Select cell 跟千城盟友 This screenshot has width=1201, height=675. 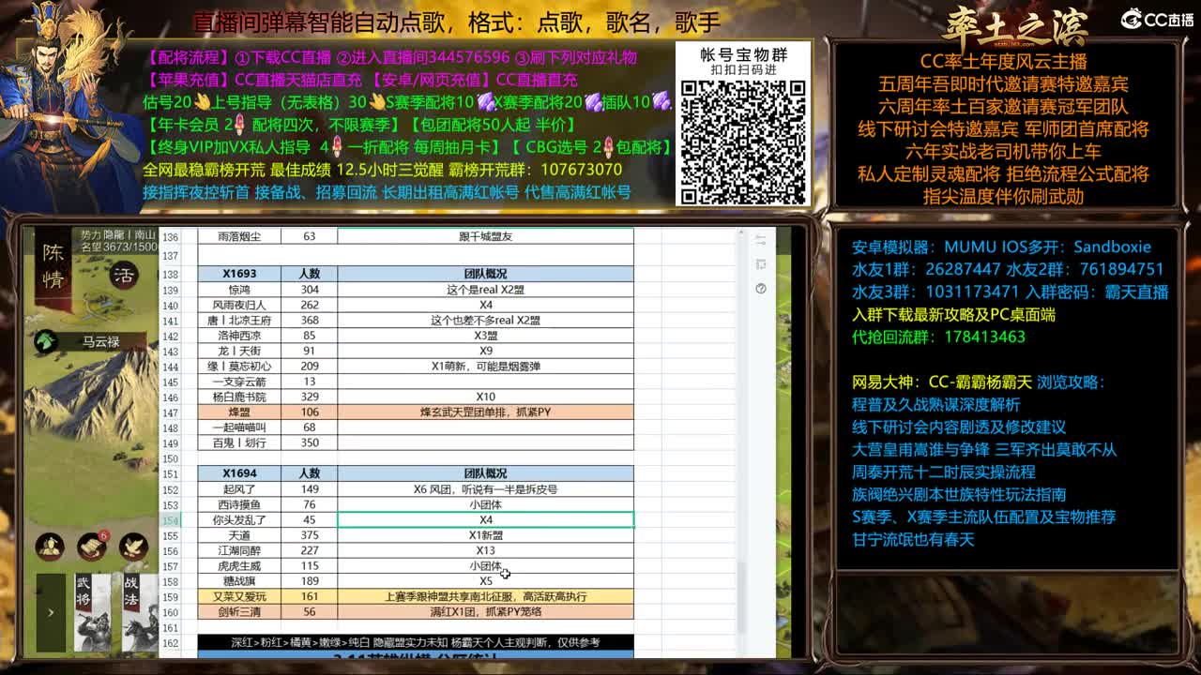(x=485, y=236)
